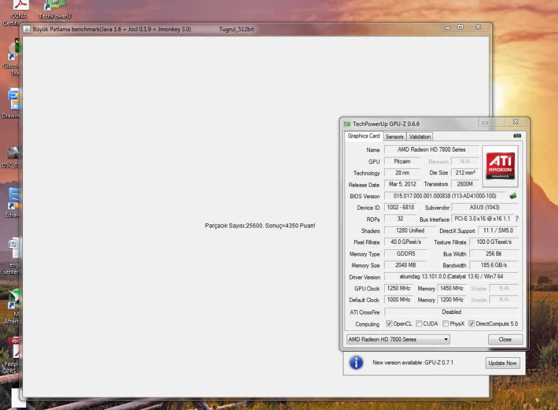Click the Pixel Fillrate value 40.0 GPixel/s
This screenshot has width=558, height=410.
coord(406,242)
